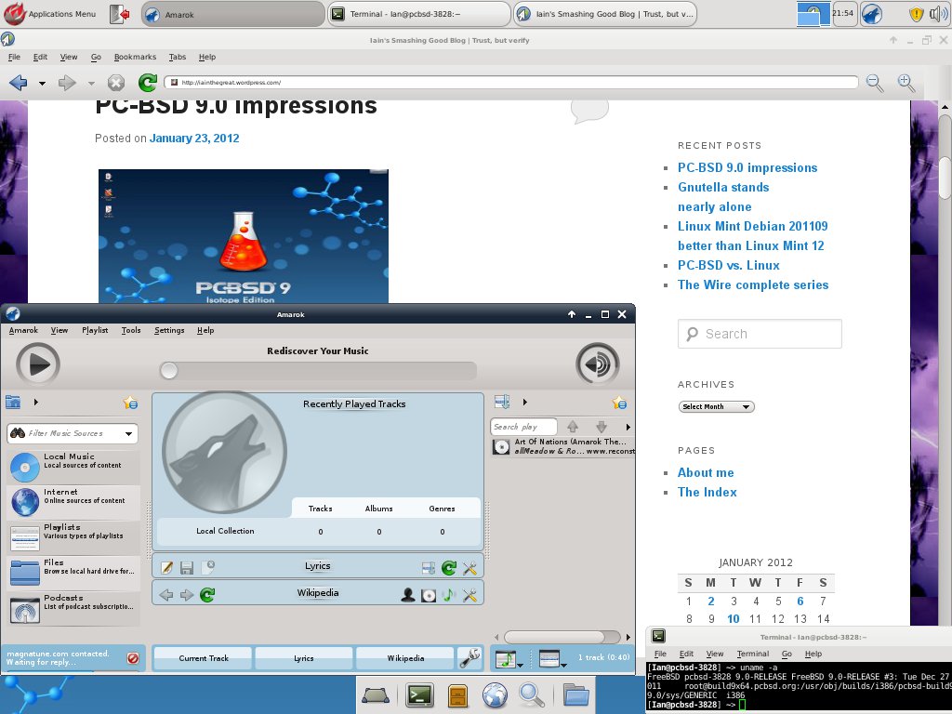Show track page in Wikipedia applet

point(449,595)
